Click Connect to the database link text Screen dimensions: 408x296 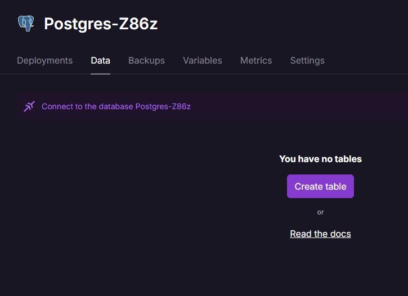click(87, 106)
